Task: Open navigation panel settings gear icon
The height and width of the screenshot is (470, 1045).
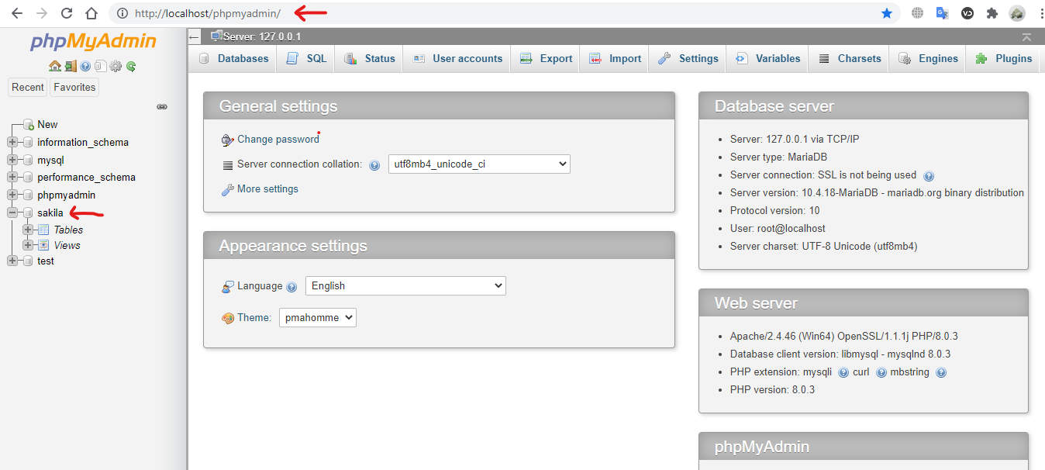Action: (x=116, y=67)
